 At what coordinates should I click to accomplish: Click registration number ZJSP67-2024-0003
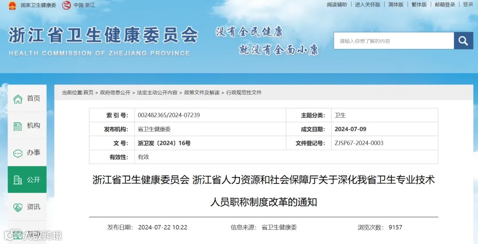point(359,143)
